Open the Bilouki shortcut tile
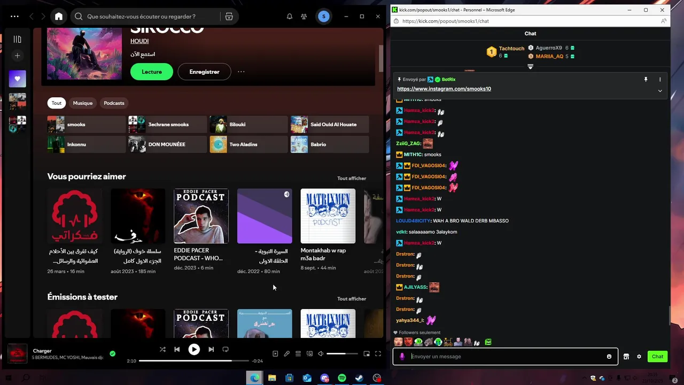This screenshot has width=684, height=385. (x=248, y=125)
